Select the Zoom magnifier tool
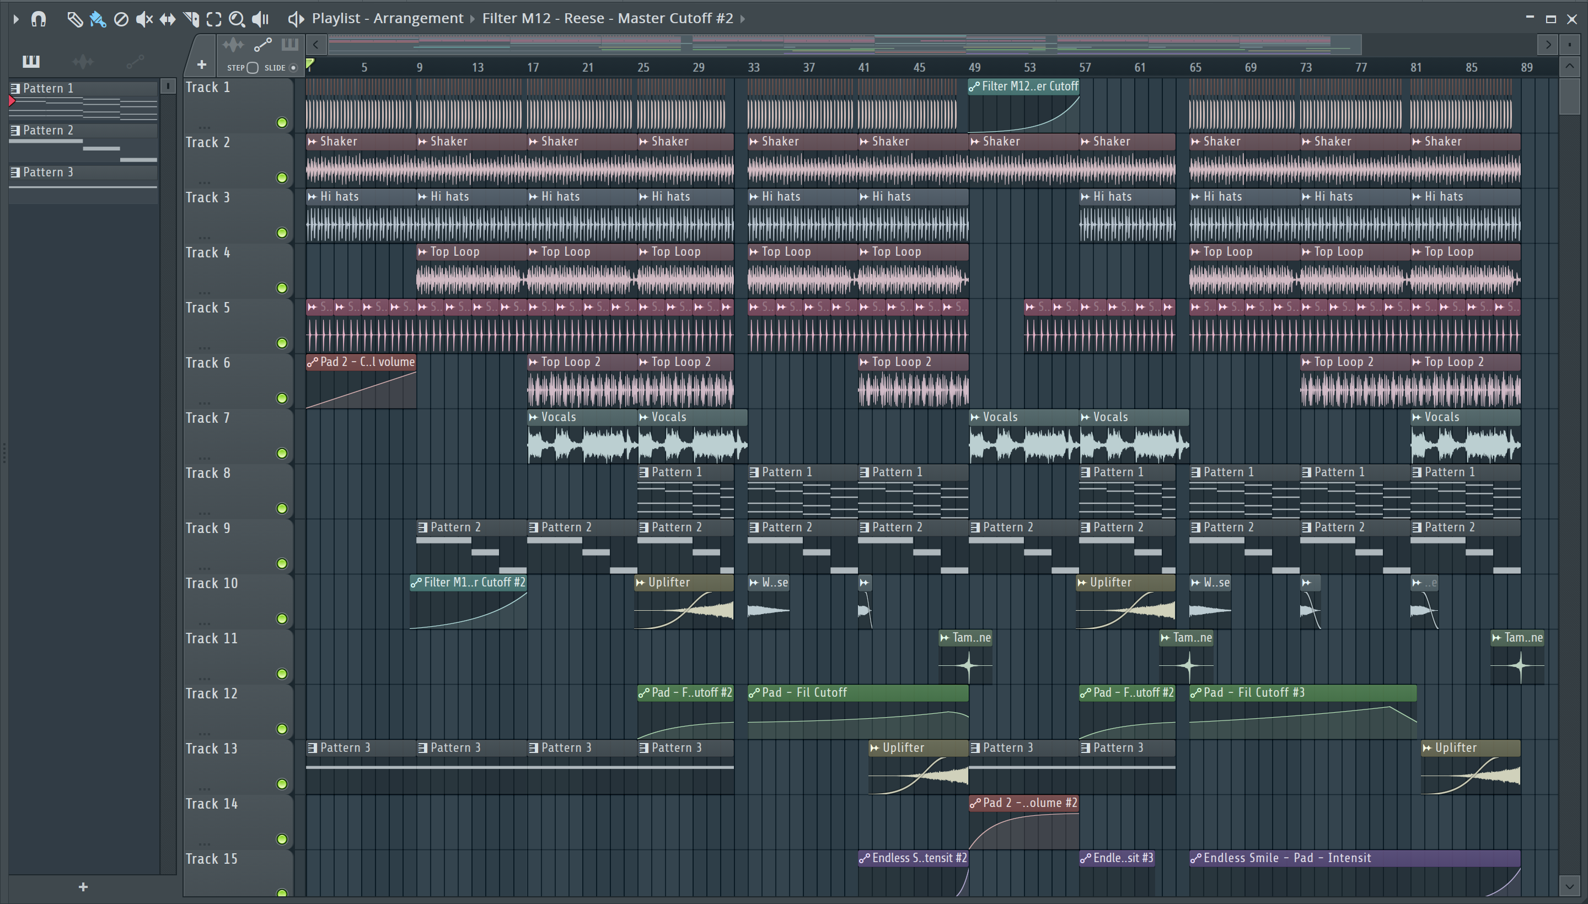 pyautogui.click(x=237, y=19)
